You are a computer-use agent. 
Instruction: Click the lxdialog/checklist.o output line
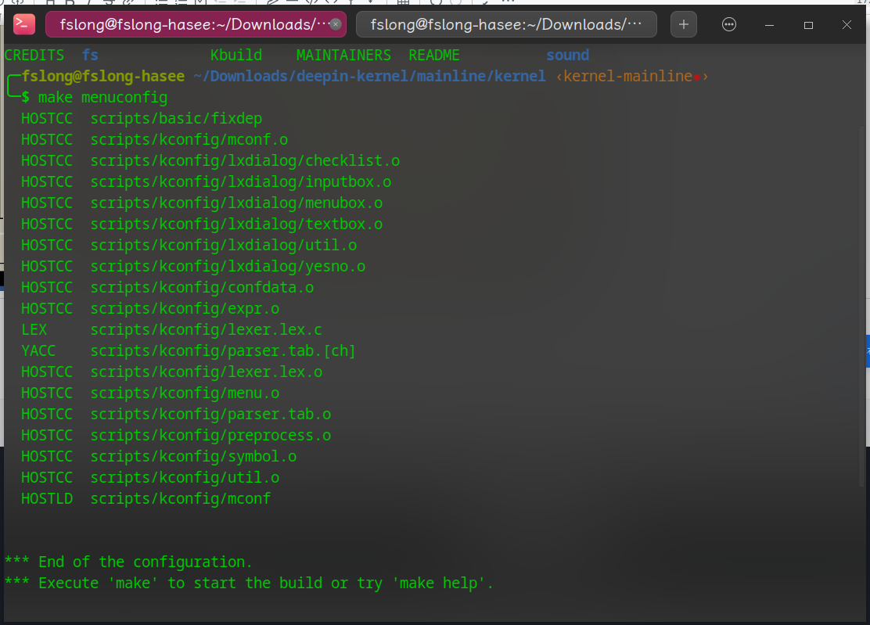tap(210, 161)
